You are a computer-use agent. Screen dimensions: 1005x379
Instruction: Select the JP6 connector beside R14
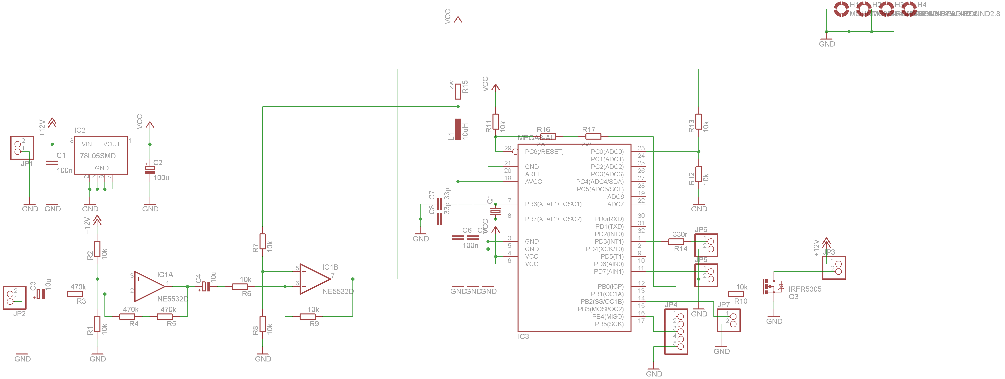click(706, 245)
